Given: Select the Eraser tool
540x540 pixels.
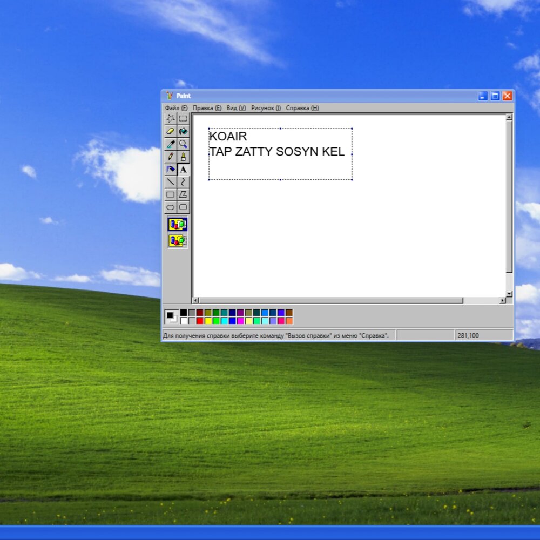Looking at the screenshot, I should click(171, 131).
